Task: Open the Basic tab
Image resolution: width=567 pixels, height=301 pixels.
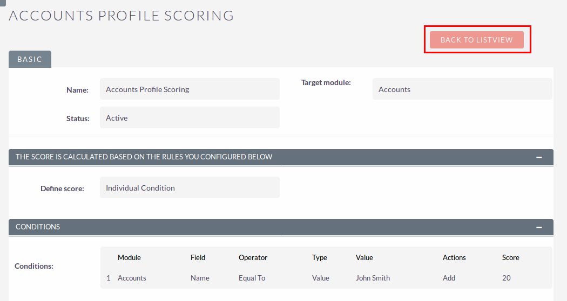Action: point(30,59)
